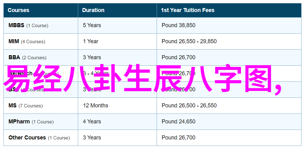Screen dimensions: 304x149
Task: Select the Pound 24,650 fee cell
Action: point(179,122)
